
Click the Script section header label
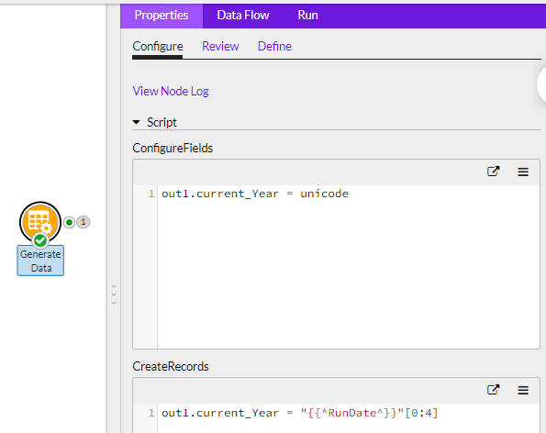pos(162,122)
